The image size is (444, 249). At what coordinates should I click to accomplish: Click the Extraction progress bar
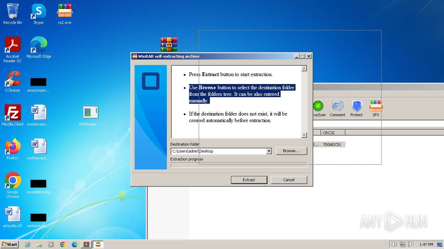[x=239, y=165]
